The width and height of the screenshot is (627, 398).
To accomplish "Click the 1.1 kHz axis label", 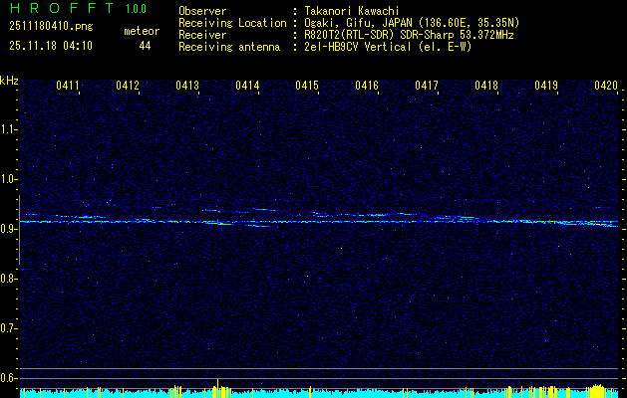I will [9, 129].
